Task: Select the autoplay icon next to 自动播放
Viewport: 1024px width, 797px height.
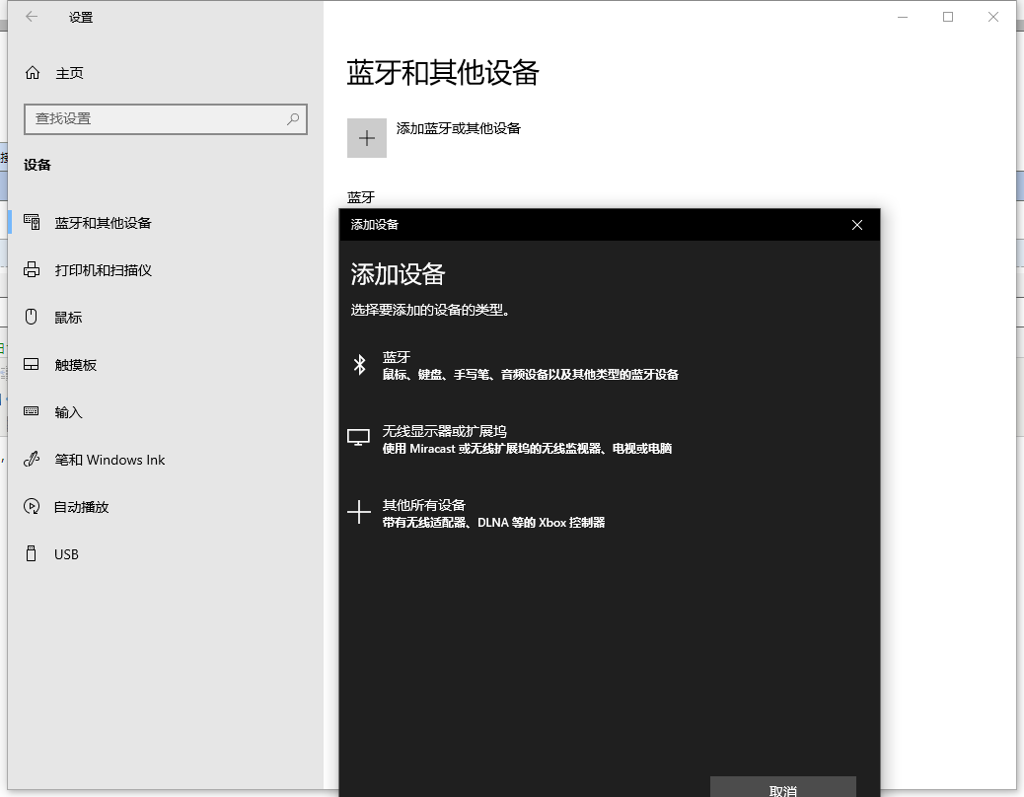Action: (32, 507)
